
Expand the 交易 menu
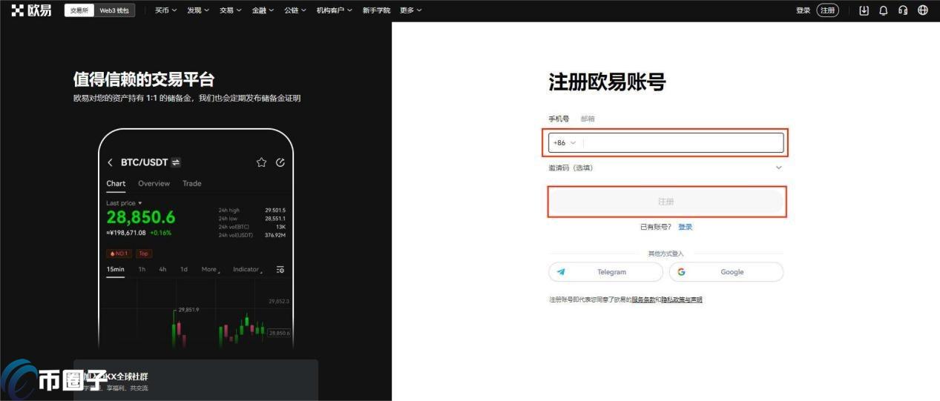(231, 10)
